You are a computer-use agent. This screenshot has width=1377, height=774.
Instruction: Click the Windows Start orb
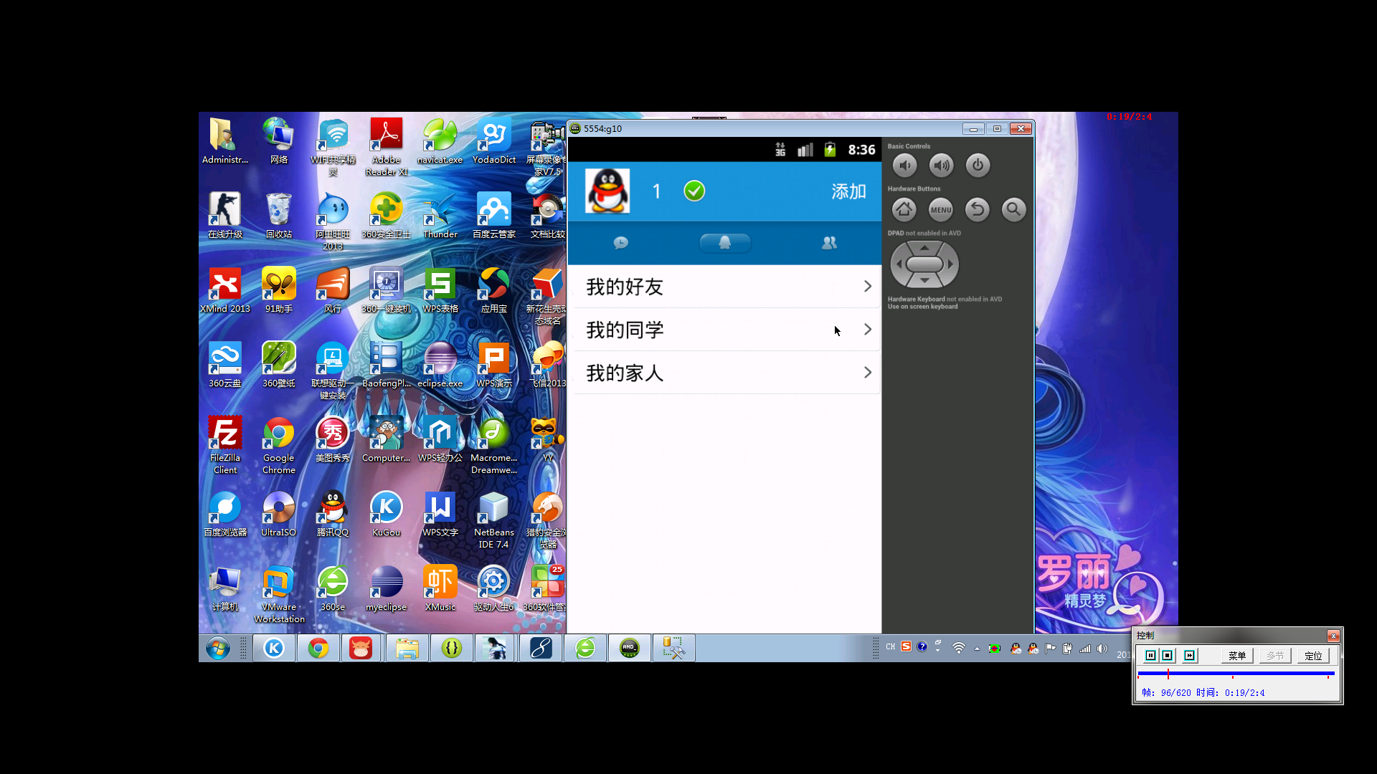coord(218,649)
